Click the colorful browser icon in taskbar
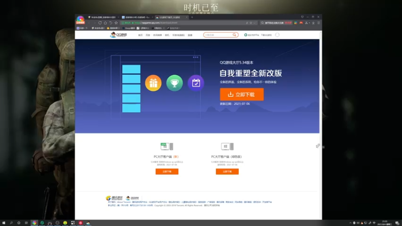The image size is (402, 226). click(34, 223)
